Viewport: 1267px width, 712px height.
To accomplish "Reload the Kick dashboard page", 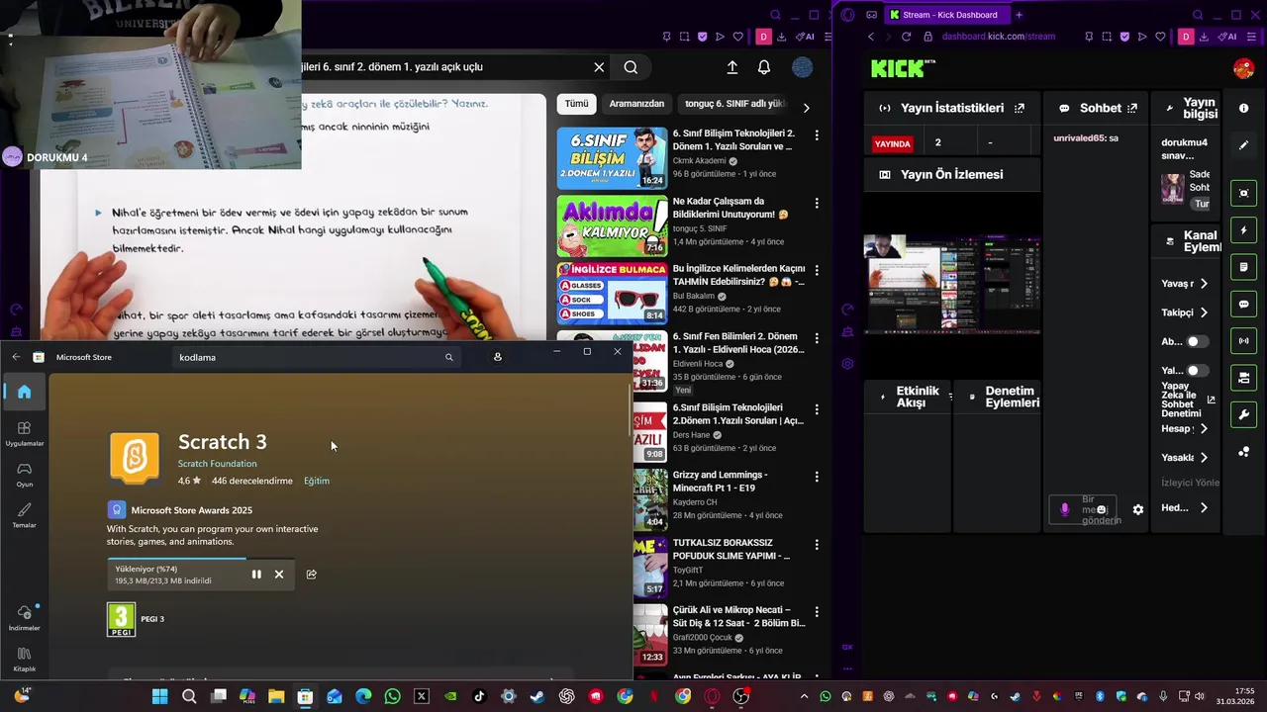I will point(906,37).
